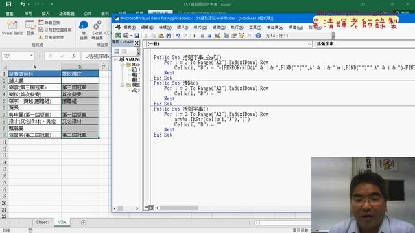Open the Name Box dropdown arrow
Screen dimensions: 415x233
coord(32,56)
